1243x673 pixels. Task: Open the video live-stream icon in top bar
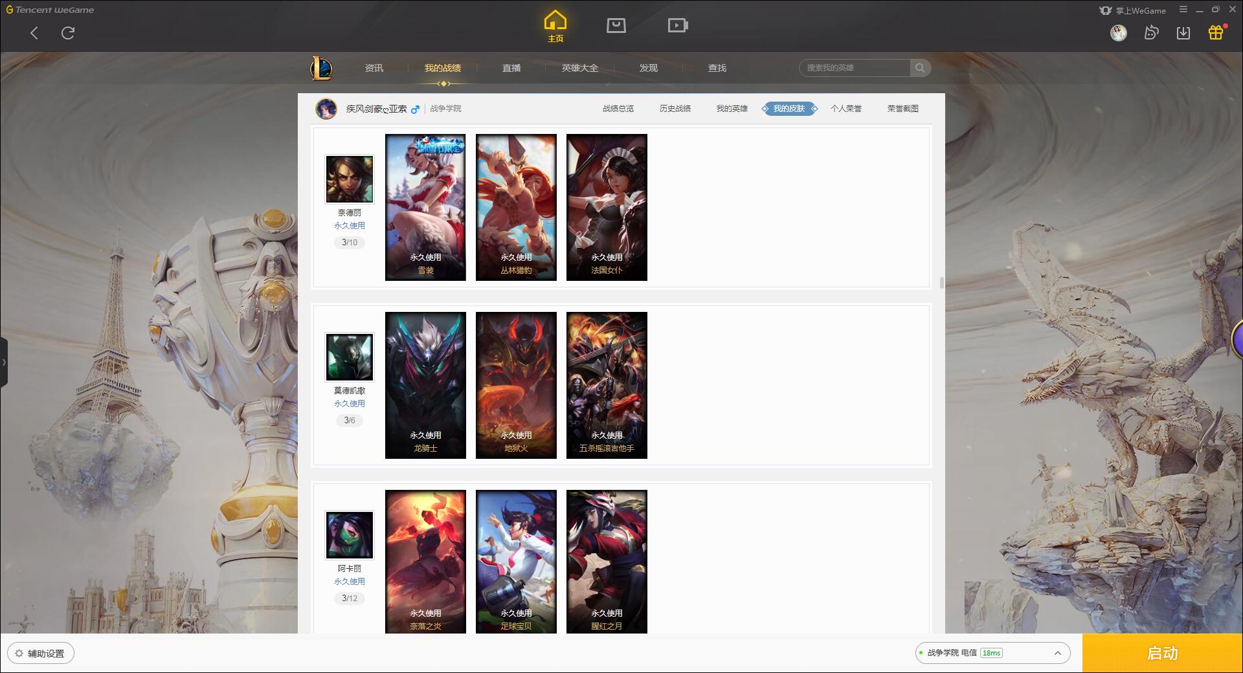point(678,25)
